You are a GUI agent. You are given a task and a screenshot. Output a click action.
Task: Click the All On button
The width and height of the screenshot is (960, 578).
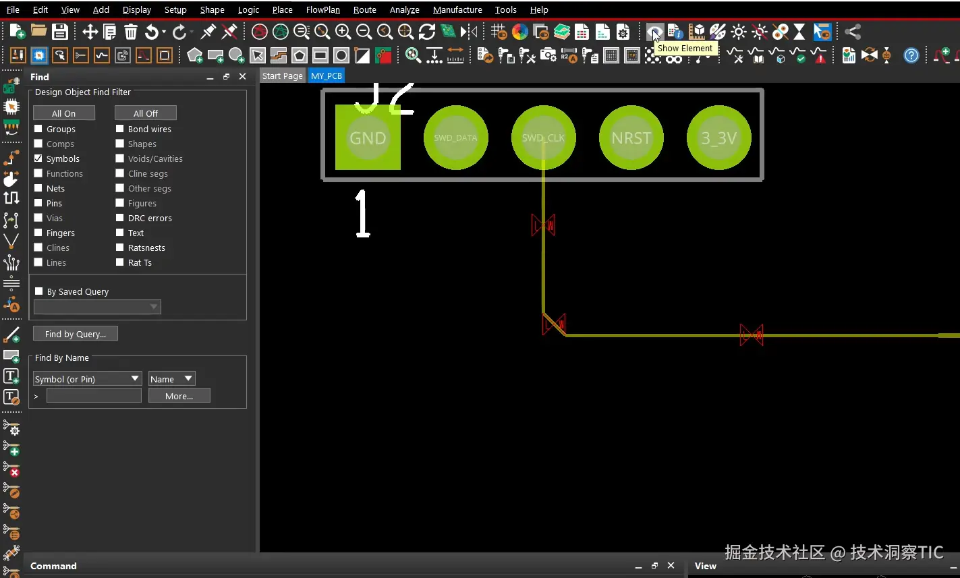pyautogui.click(x=64, y=113)
